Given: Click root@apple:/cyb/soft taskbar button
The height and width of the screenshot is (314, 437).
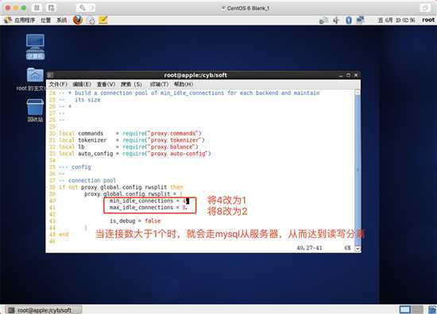Looking at the screenshot, I should point(44,310).
